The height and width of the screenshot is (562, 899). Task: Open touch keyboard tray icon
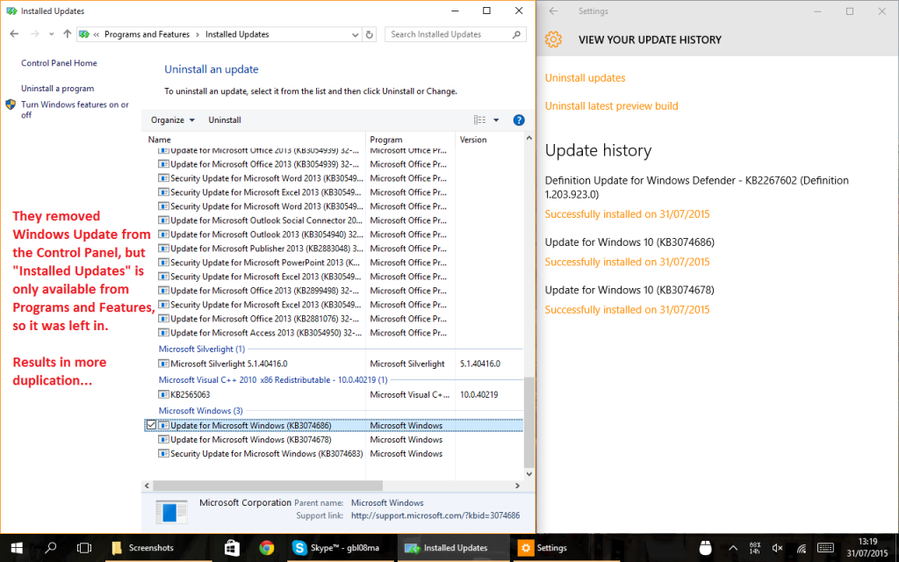825,548
